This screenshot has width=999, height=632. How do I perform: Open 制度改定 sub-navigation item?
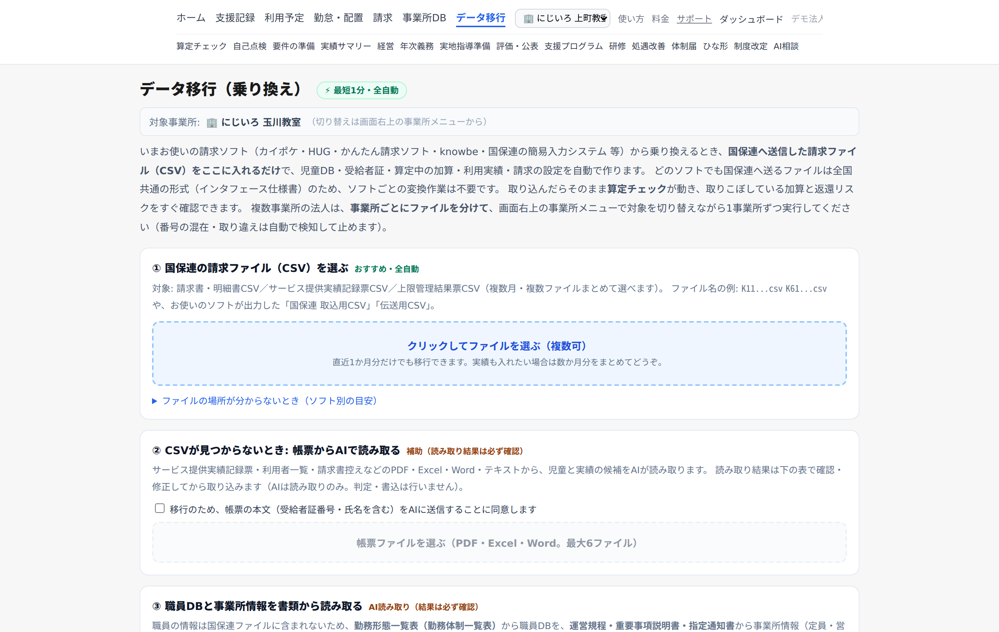[750, 46]
